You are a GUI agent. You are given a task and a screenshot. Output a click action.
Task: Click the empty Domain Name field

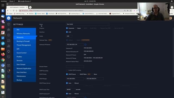pyautogui.click(x=75, y=66)
